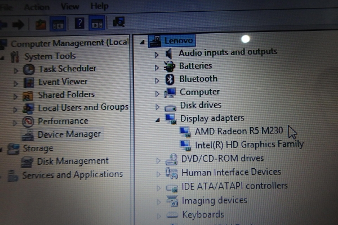The image size is (338, 225).
Task: Expand the Event Viewer node
Action: coord(16,84)
